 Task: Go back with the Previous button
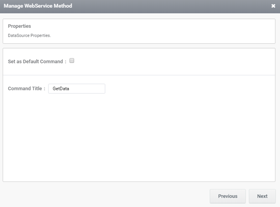tap(227, 196)
